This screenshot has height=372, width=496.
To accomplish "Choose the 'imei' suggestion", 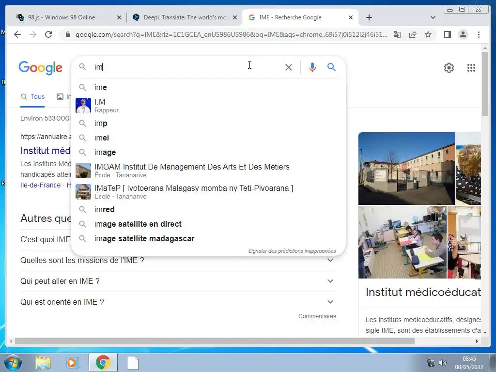I will pos(208,138).
